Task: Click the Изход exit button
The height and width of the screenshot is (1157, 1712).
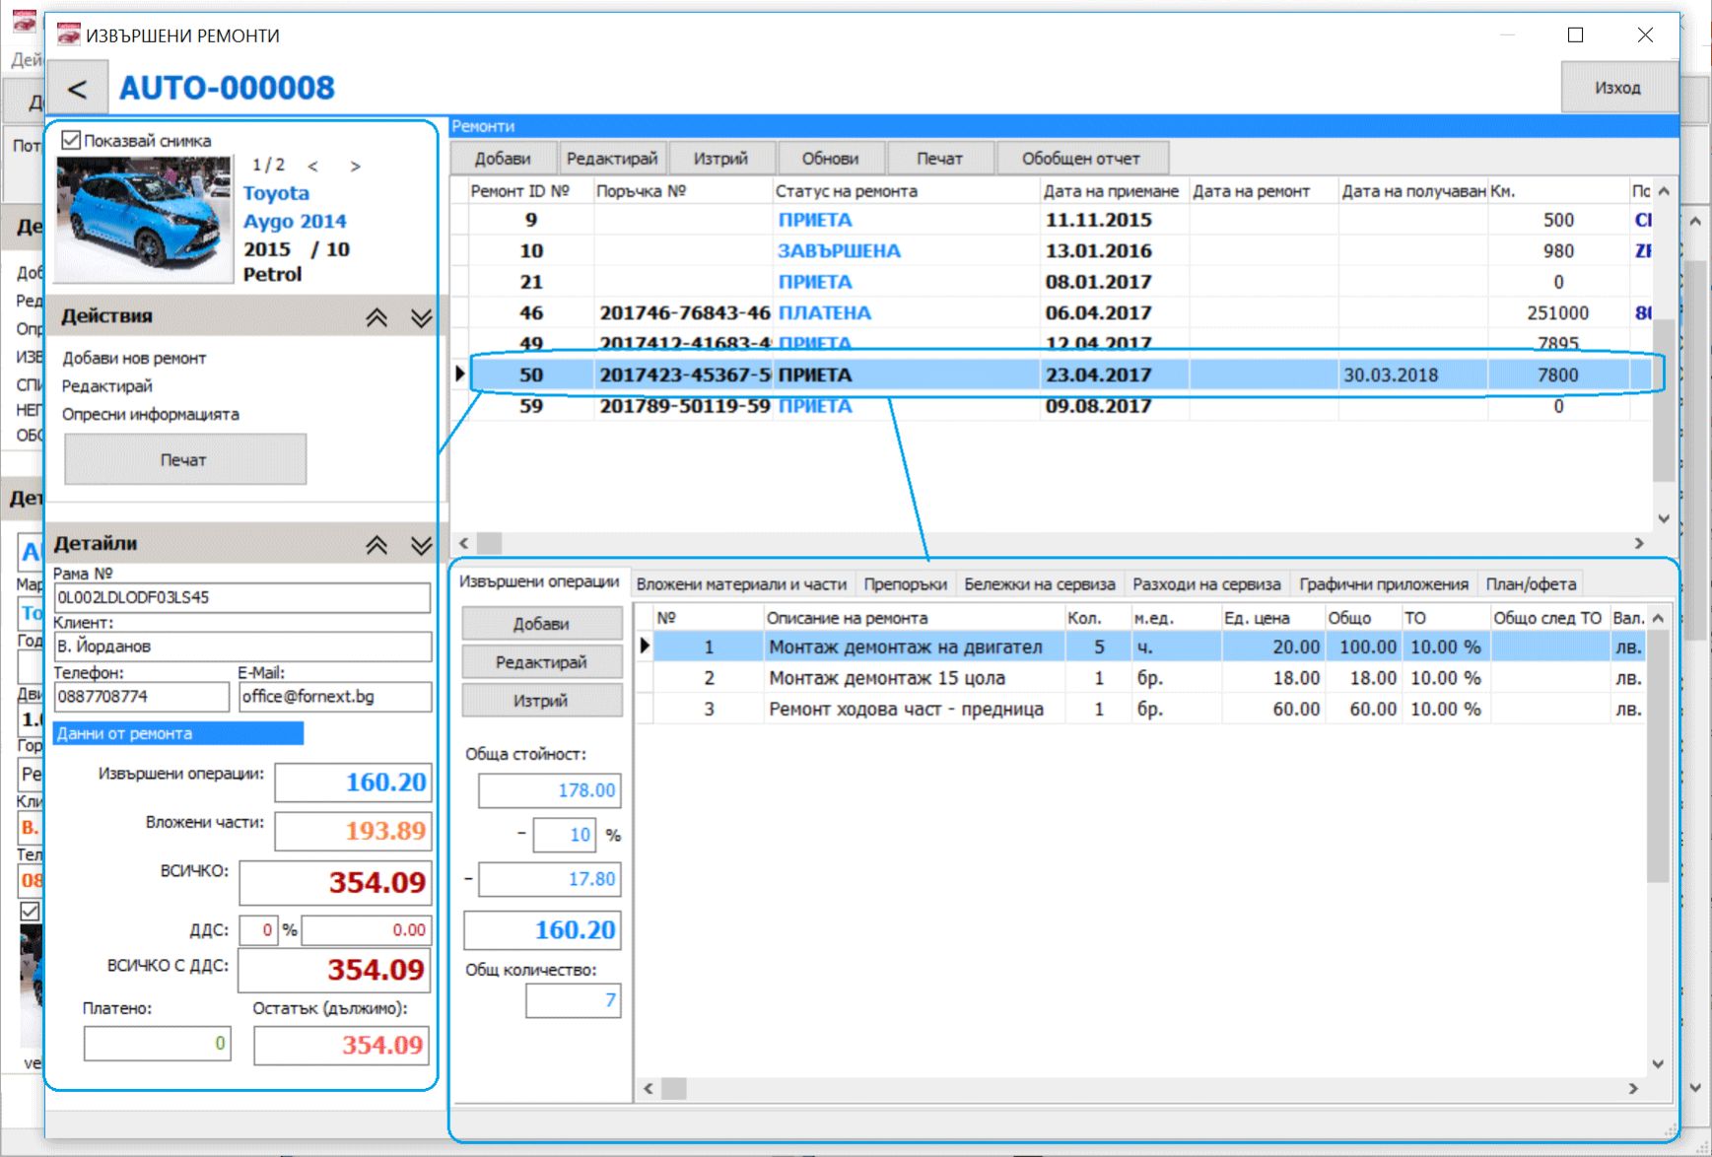Action: (x=1617, y=88)
